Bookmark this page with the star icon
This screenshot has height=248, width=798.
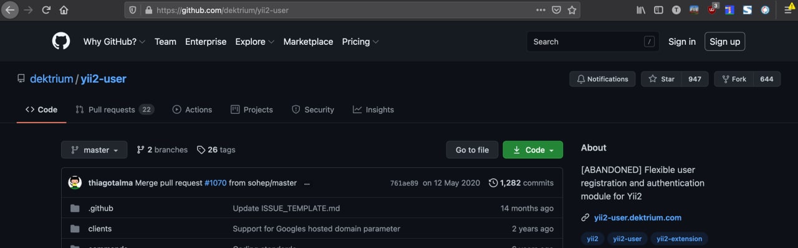(x=572, y=10)
